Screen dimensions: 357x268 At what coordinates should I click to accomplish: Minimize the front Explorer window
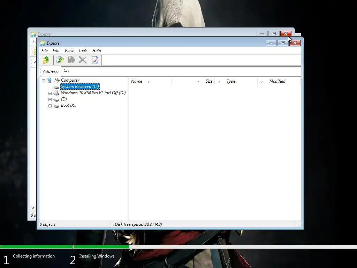point(271,43)
